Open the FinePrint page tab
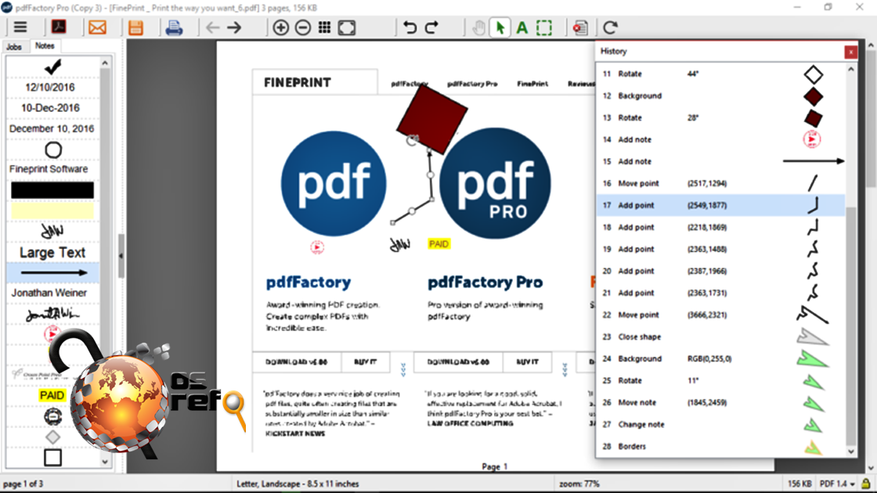877x493 pixels. 532,84
